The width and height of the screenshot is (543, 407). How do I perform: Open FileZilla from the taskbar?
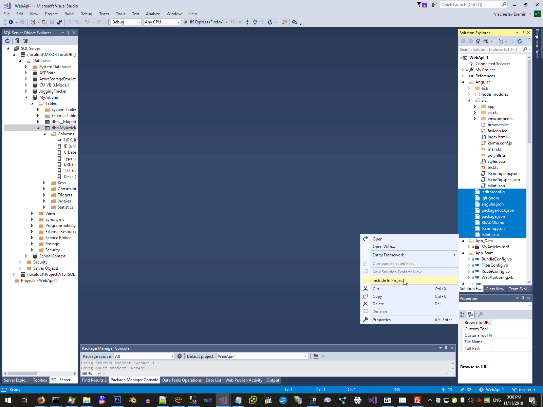(417, 400)
